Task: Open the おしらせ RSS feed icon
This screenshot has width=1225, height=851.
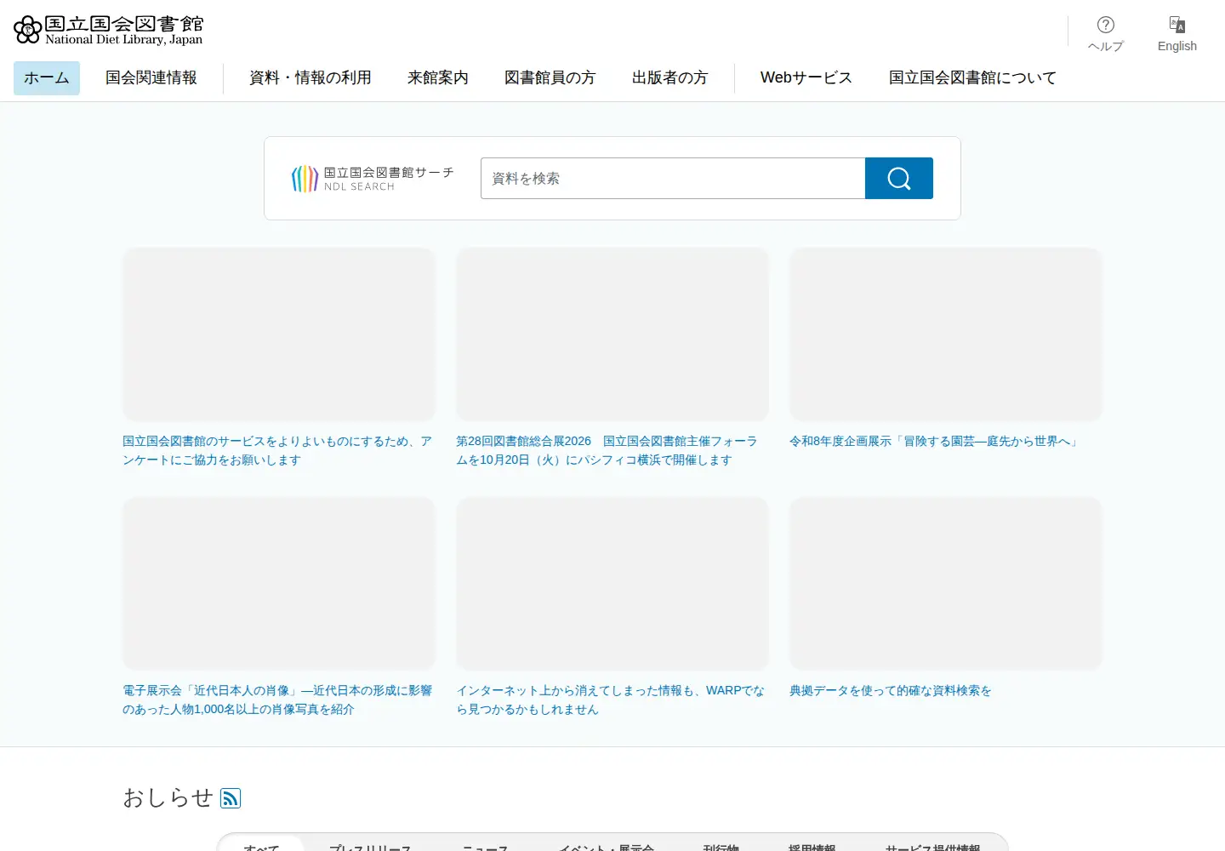Action: [231, 798]
